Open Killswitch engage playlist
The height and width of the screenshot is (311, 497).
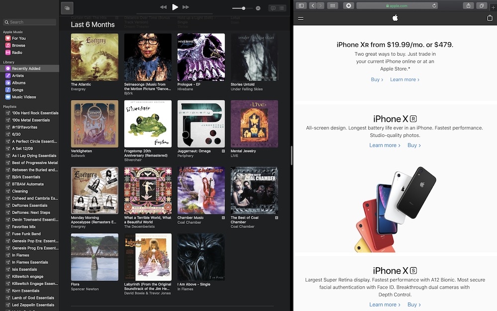tap(29, 276)
